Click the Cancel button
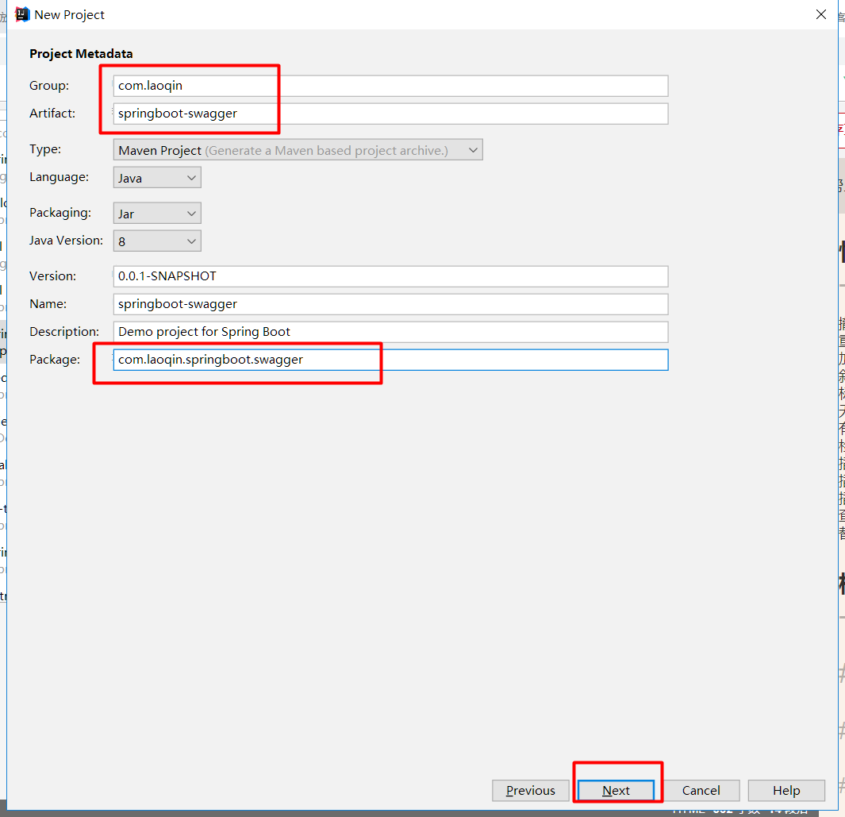This screenshot has height=817, width=845. tap(701, 790)
